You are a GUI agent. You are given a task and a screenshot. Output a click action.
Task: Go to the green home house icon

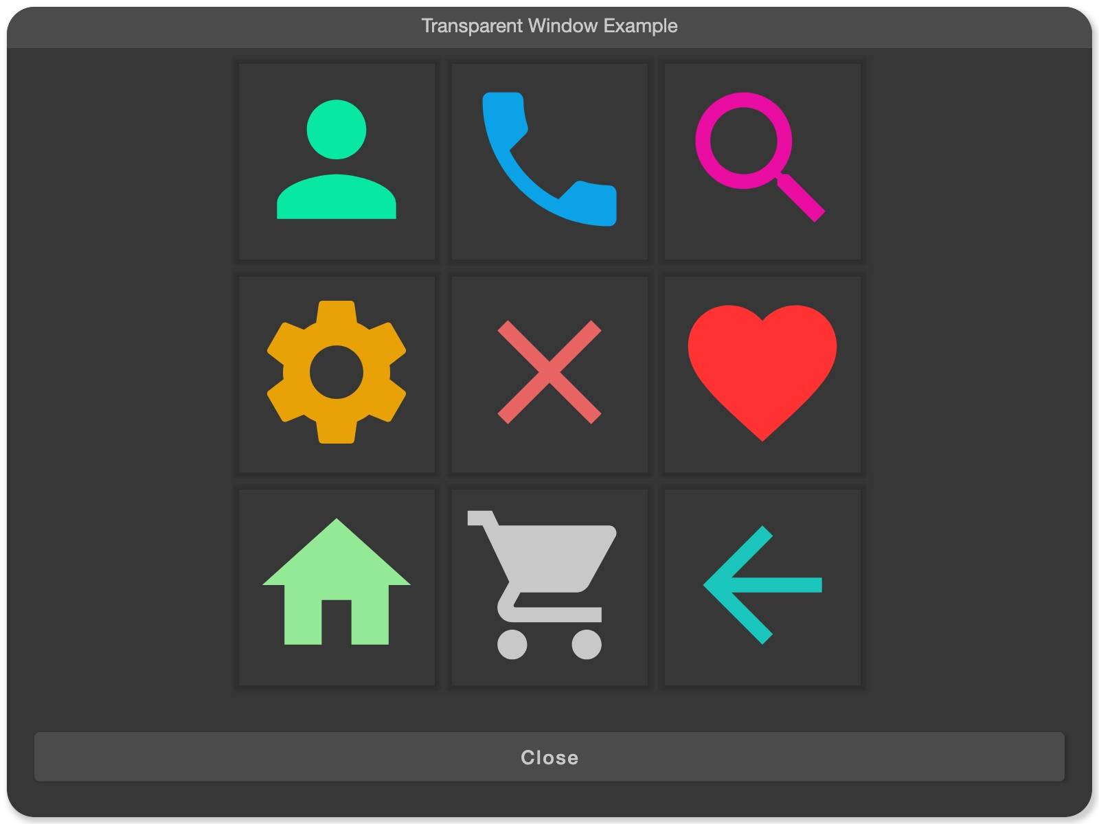pyautogui.click(x=337, y=582)
